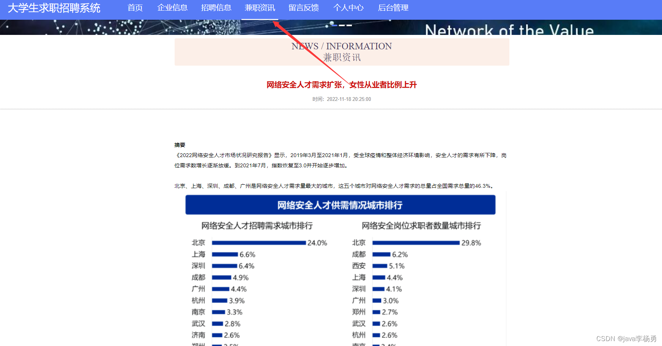Screen dimensions: 662x346
Task: Select the 招聘信息 menu item
Action: click(216, 8)
